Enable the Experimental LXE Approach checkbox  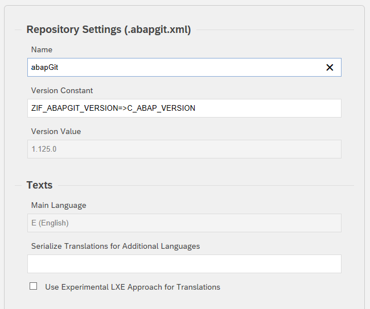pyautogui.click(x=33, y=286)
